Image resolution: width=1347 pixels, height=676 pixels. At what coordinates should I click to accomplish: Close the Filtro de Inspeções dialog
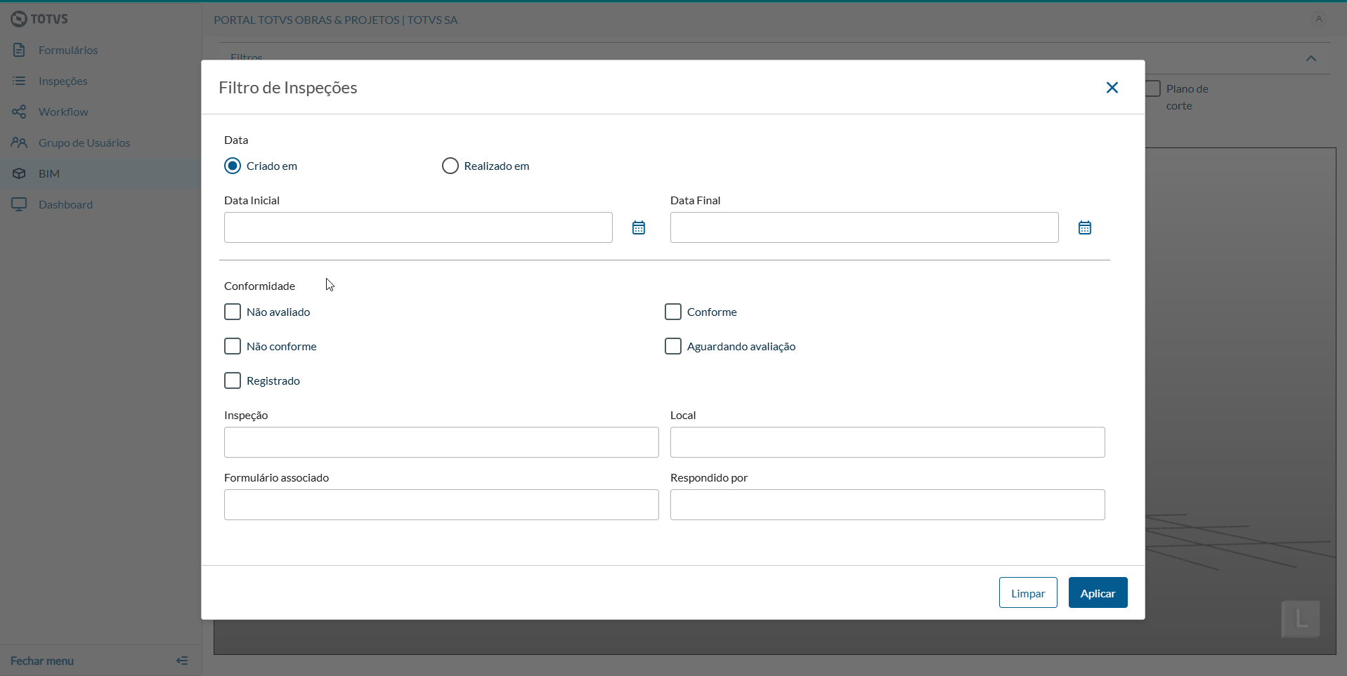1112,88
